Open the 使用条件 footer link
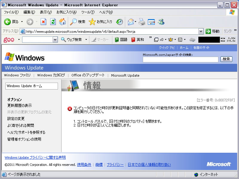This screenshot has width=239, height=179. [x=84, y=165]
